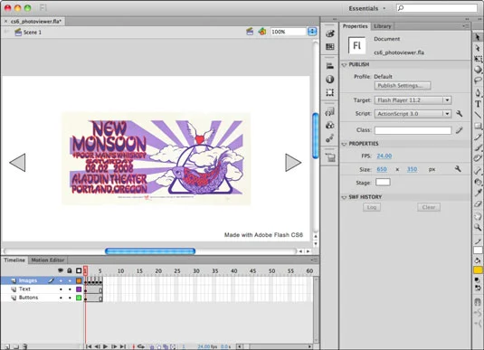
Task: Select the Line tool
Action: pos(478,115)
